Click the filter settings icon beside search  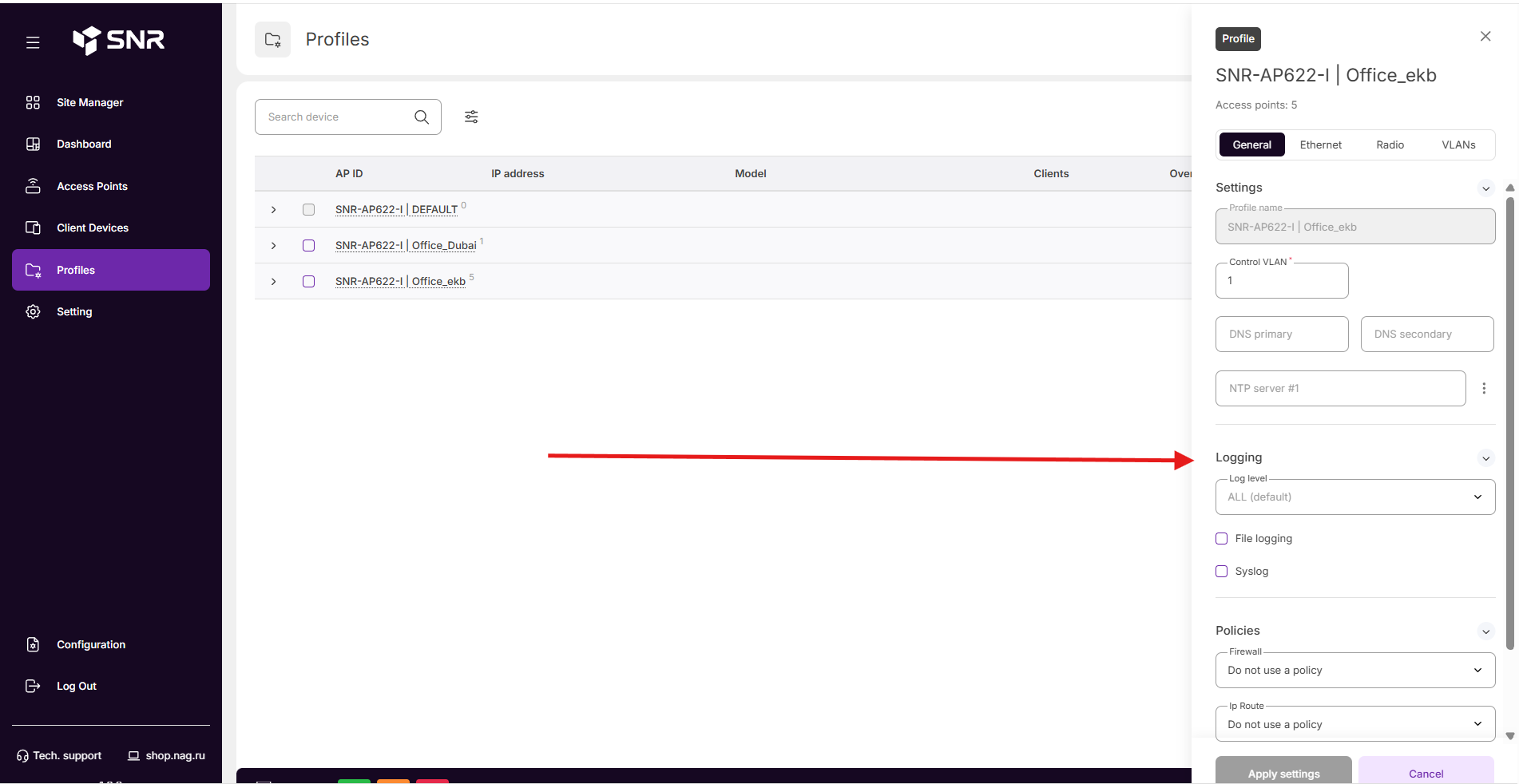[471, 117]
